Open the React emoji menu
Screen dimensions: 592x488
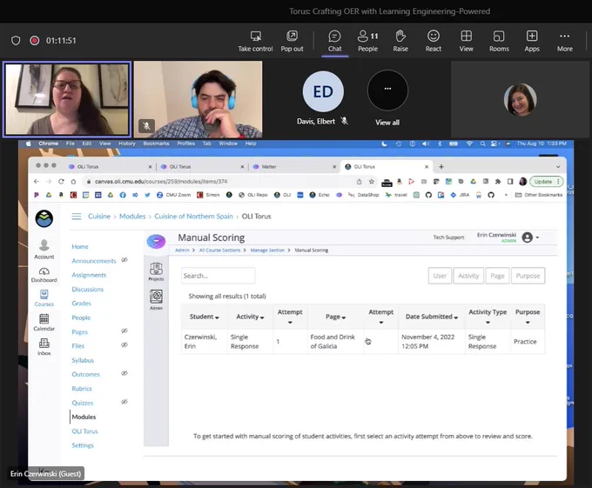(433, 41)
